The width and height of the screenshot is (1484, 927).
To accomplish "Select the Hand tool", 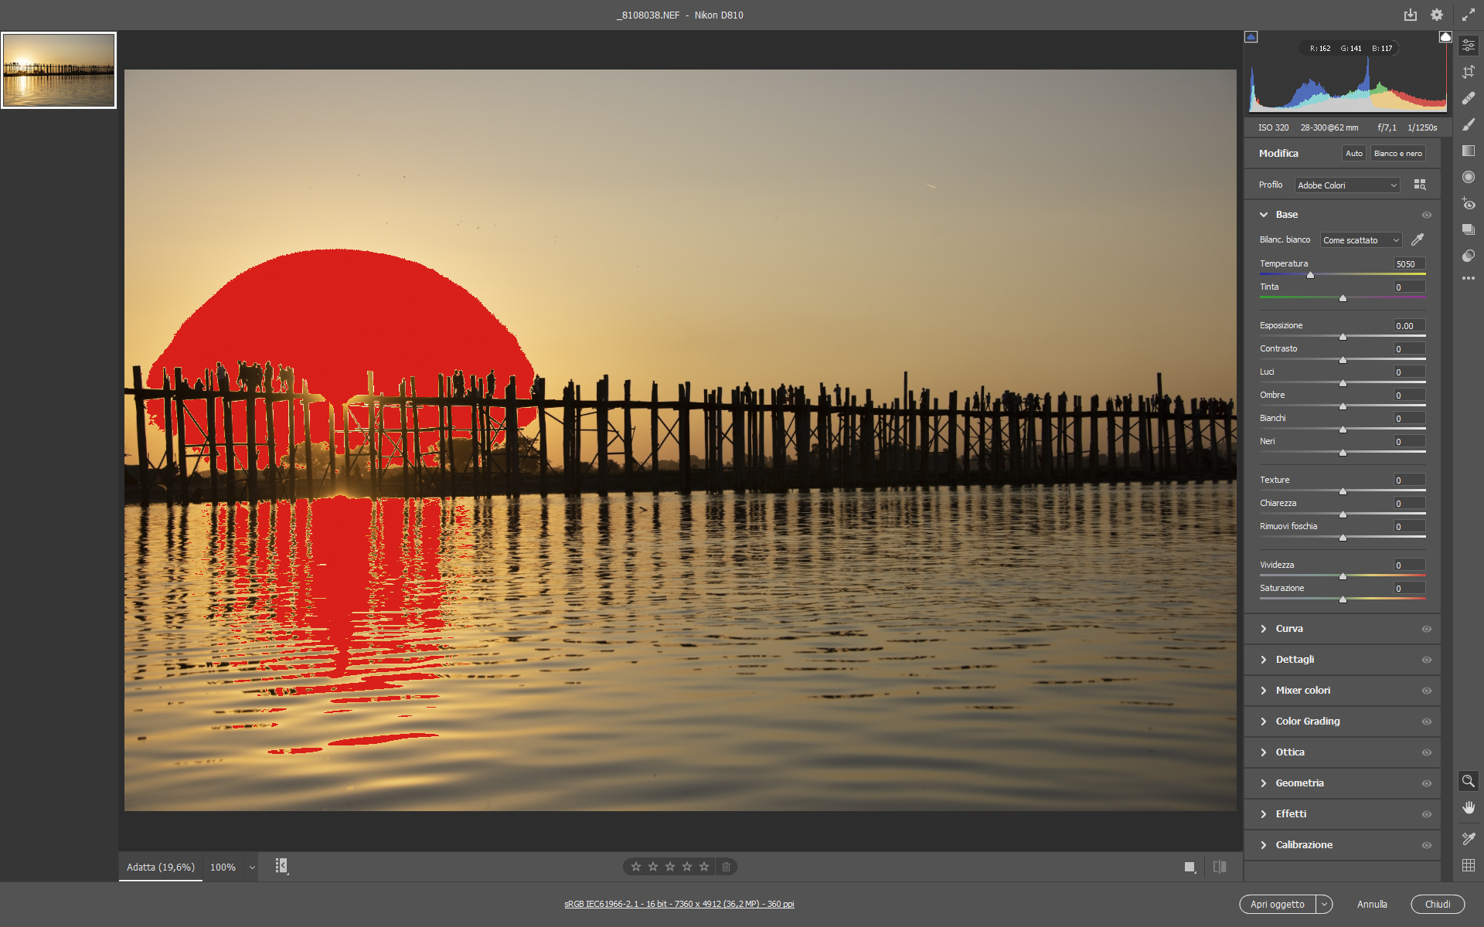I will pyautogui.click(x=1469, y=807).
